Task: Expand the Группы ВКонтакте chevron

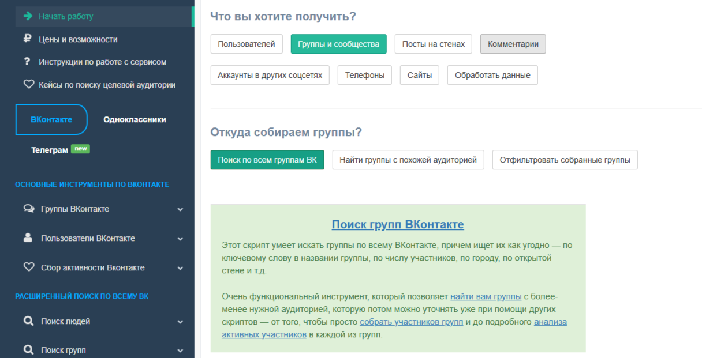Action: click(x=181, y=209)
